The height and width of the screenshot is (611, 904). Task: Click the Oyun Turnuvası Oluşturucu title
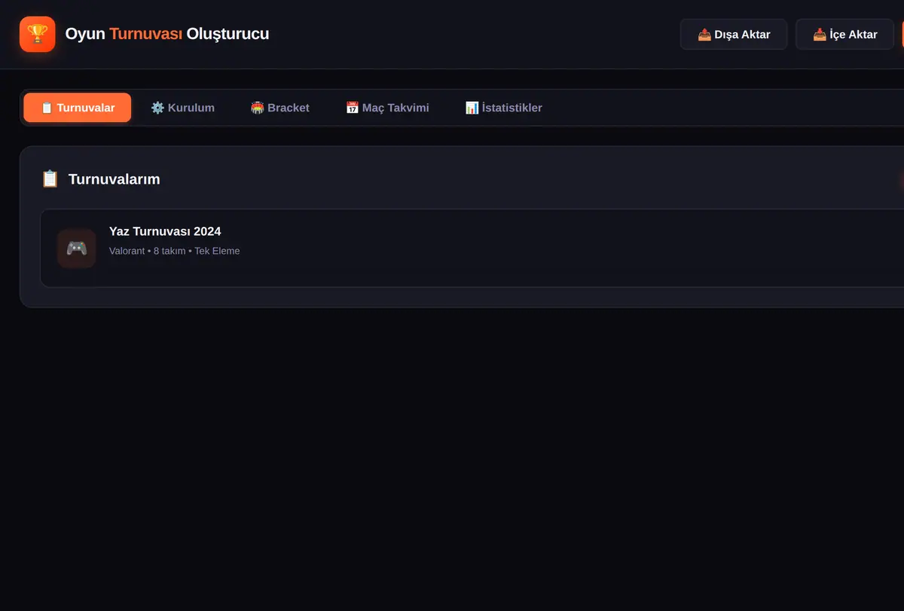coord(167,34)
